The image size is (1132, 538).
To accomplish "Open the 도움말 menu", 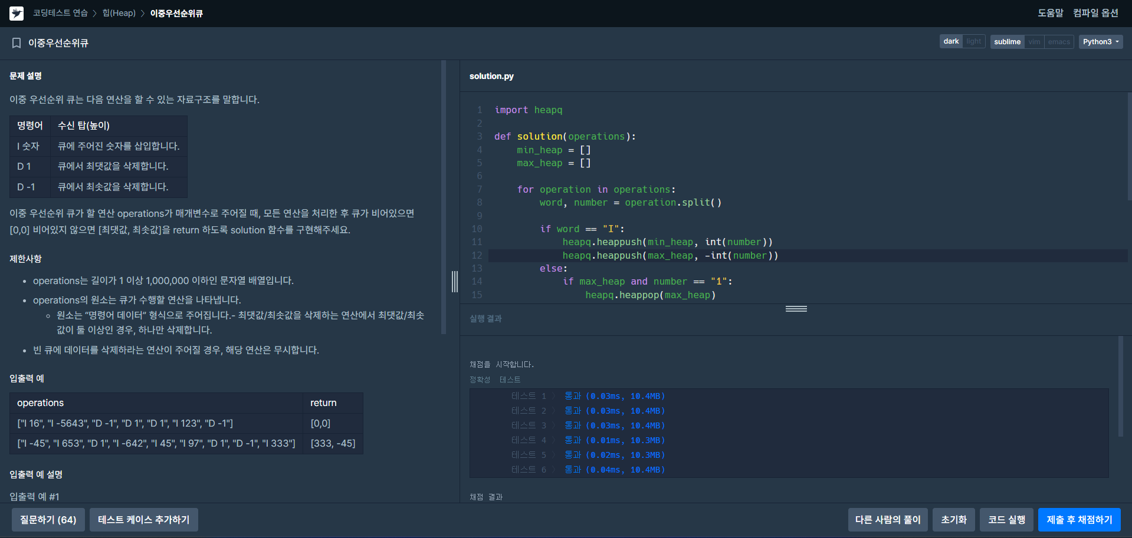I will click(1050, 13).
